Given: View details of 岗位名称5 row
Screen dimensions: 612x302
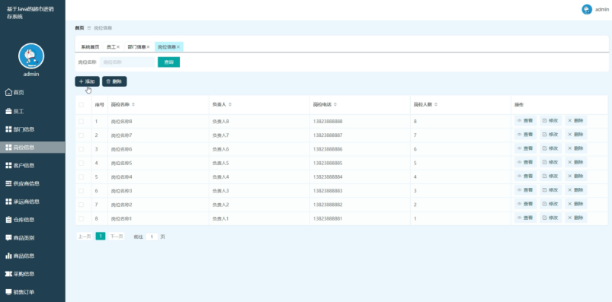Looking at the screenshot, I should click(x=525, y=162).
